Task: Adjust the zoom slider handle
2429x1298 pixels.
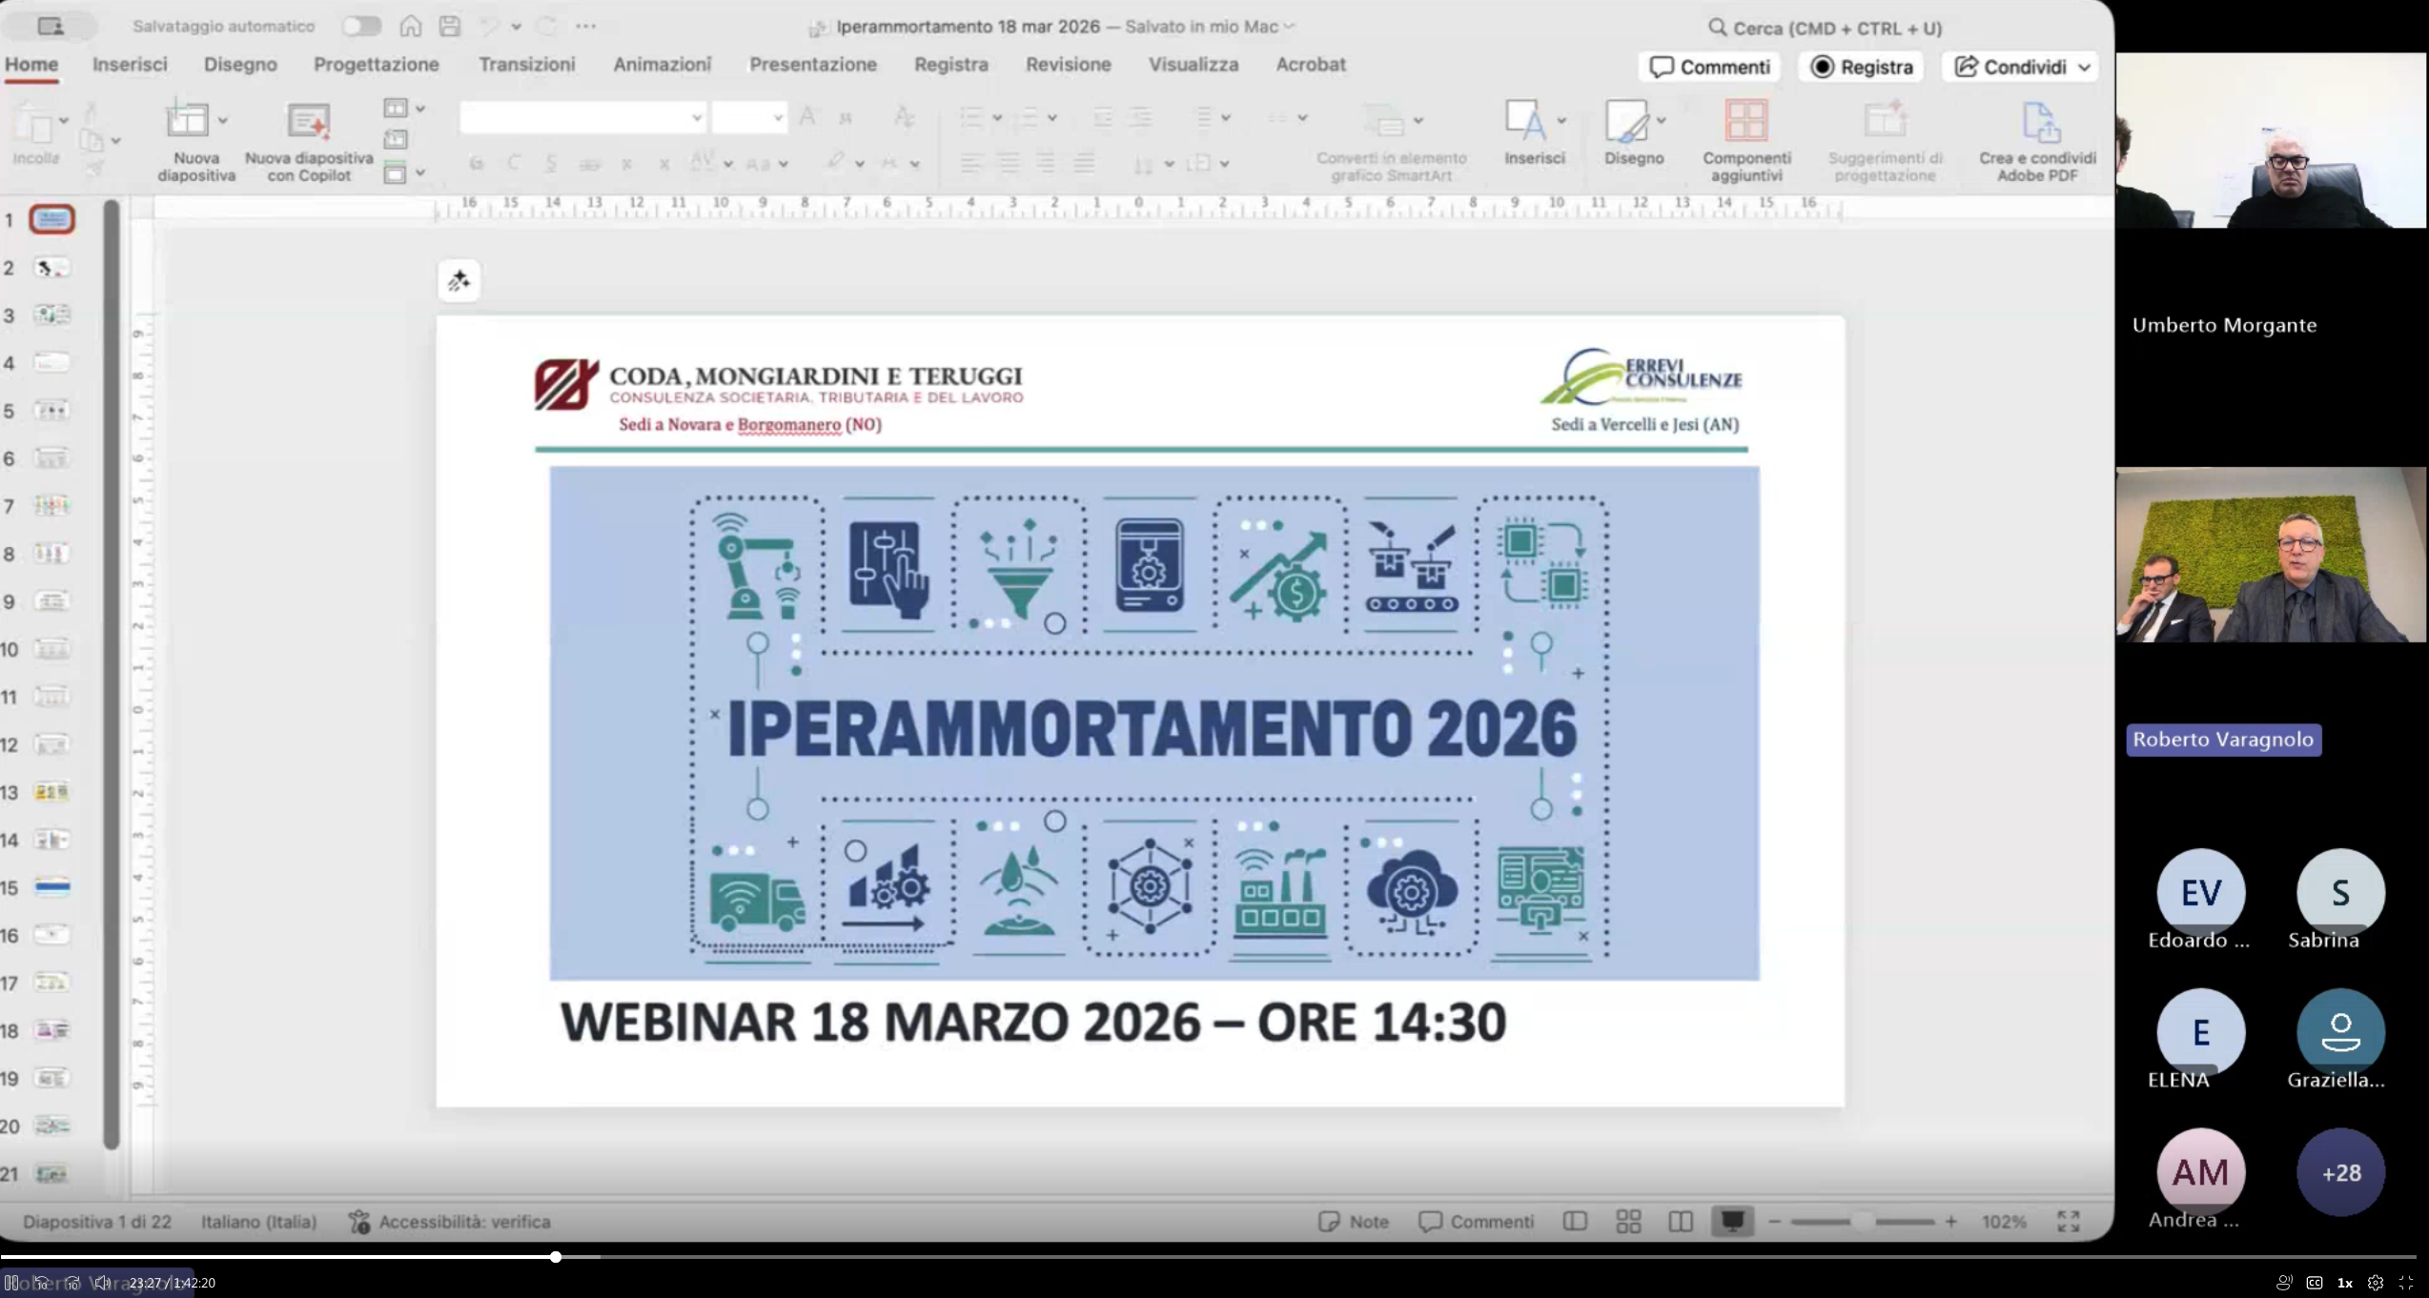Action: pos(1862,1221)
